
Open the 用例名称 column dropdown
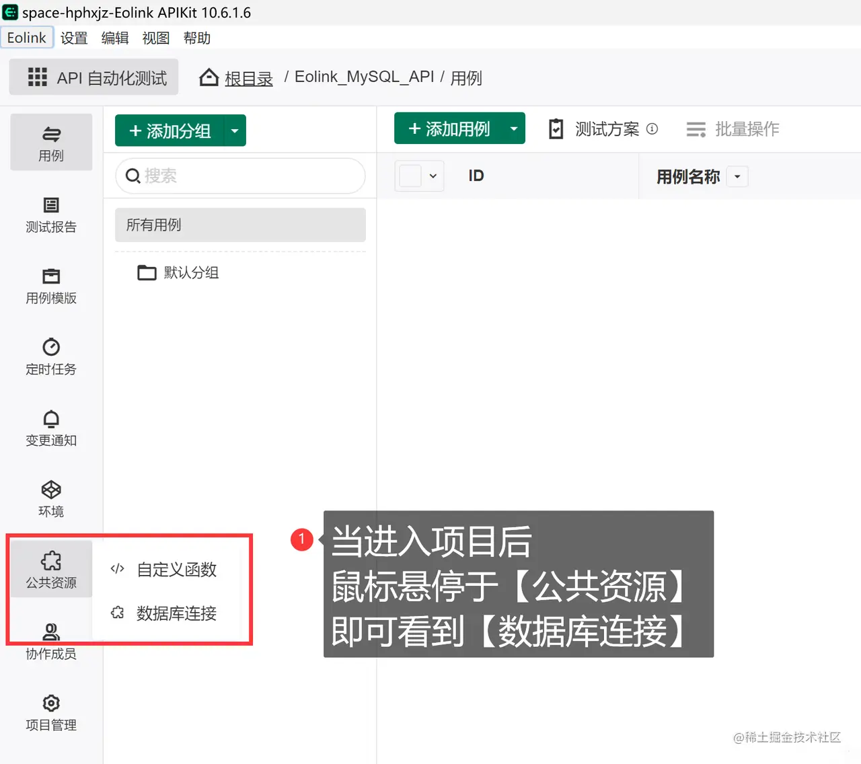[x=737, y=177]
